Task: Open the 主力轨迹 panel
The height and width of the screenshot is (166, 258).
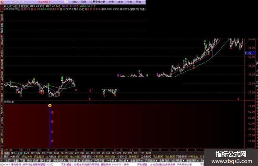Action: tap(51, 157)
